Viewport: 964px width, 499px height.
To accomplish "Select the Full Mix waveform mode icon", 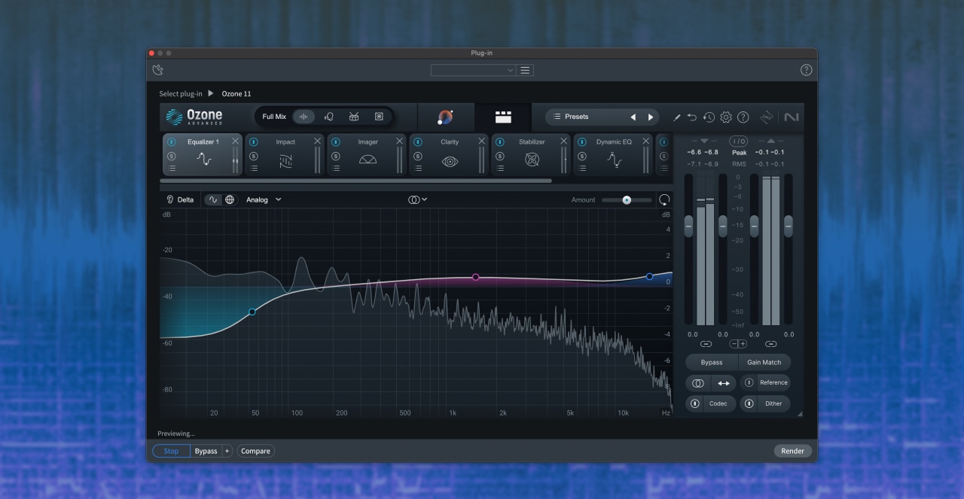I will tap(304, 117).
